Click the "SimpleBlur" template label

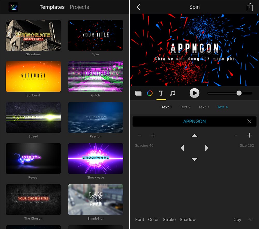[96, 218]
